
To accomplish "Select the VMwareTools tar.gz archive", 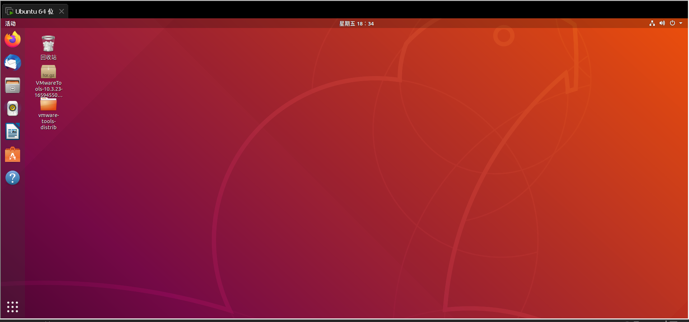I will [x=48, y=72].
